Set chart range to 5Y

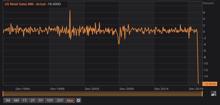41,101
